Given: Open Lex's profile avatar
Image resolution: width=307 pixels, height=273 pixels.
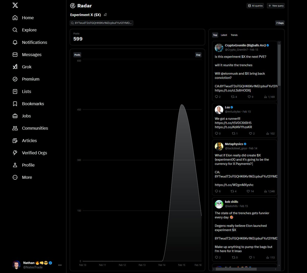Looking at the screenshot, I should pos(219,110).
